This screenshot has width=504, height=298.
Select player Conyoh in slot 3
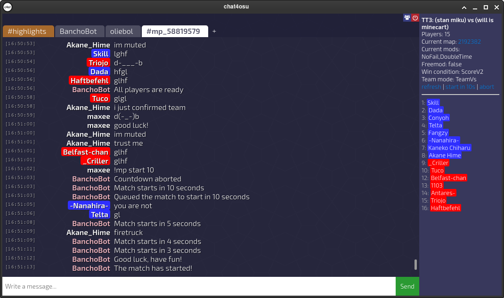[439, 118]
